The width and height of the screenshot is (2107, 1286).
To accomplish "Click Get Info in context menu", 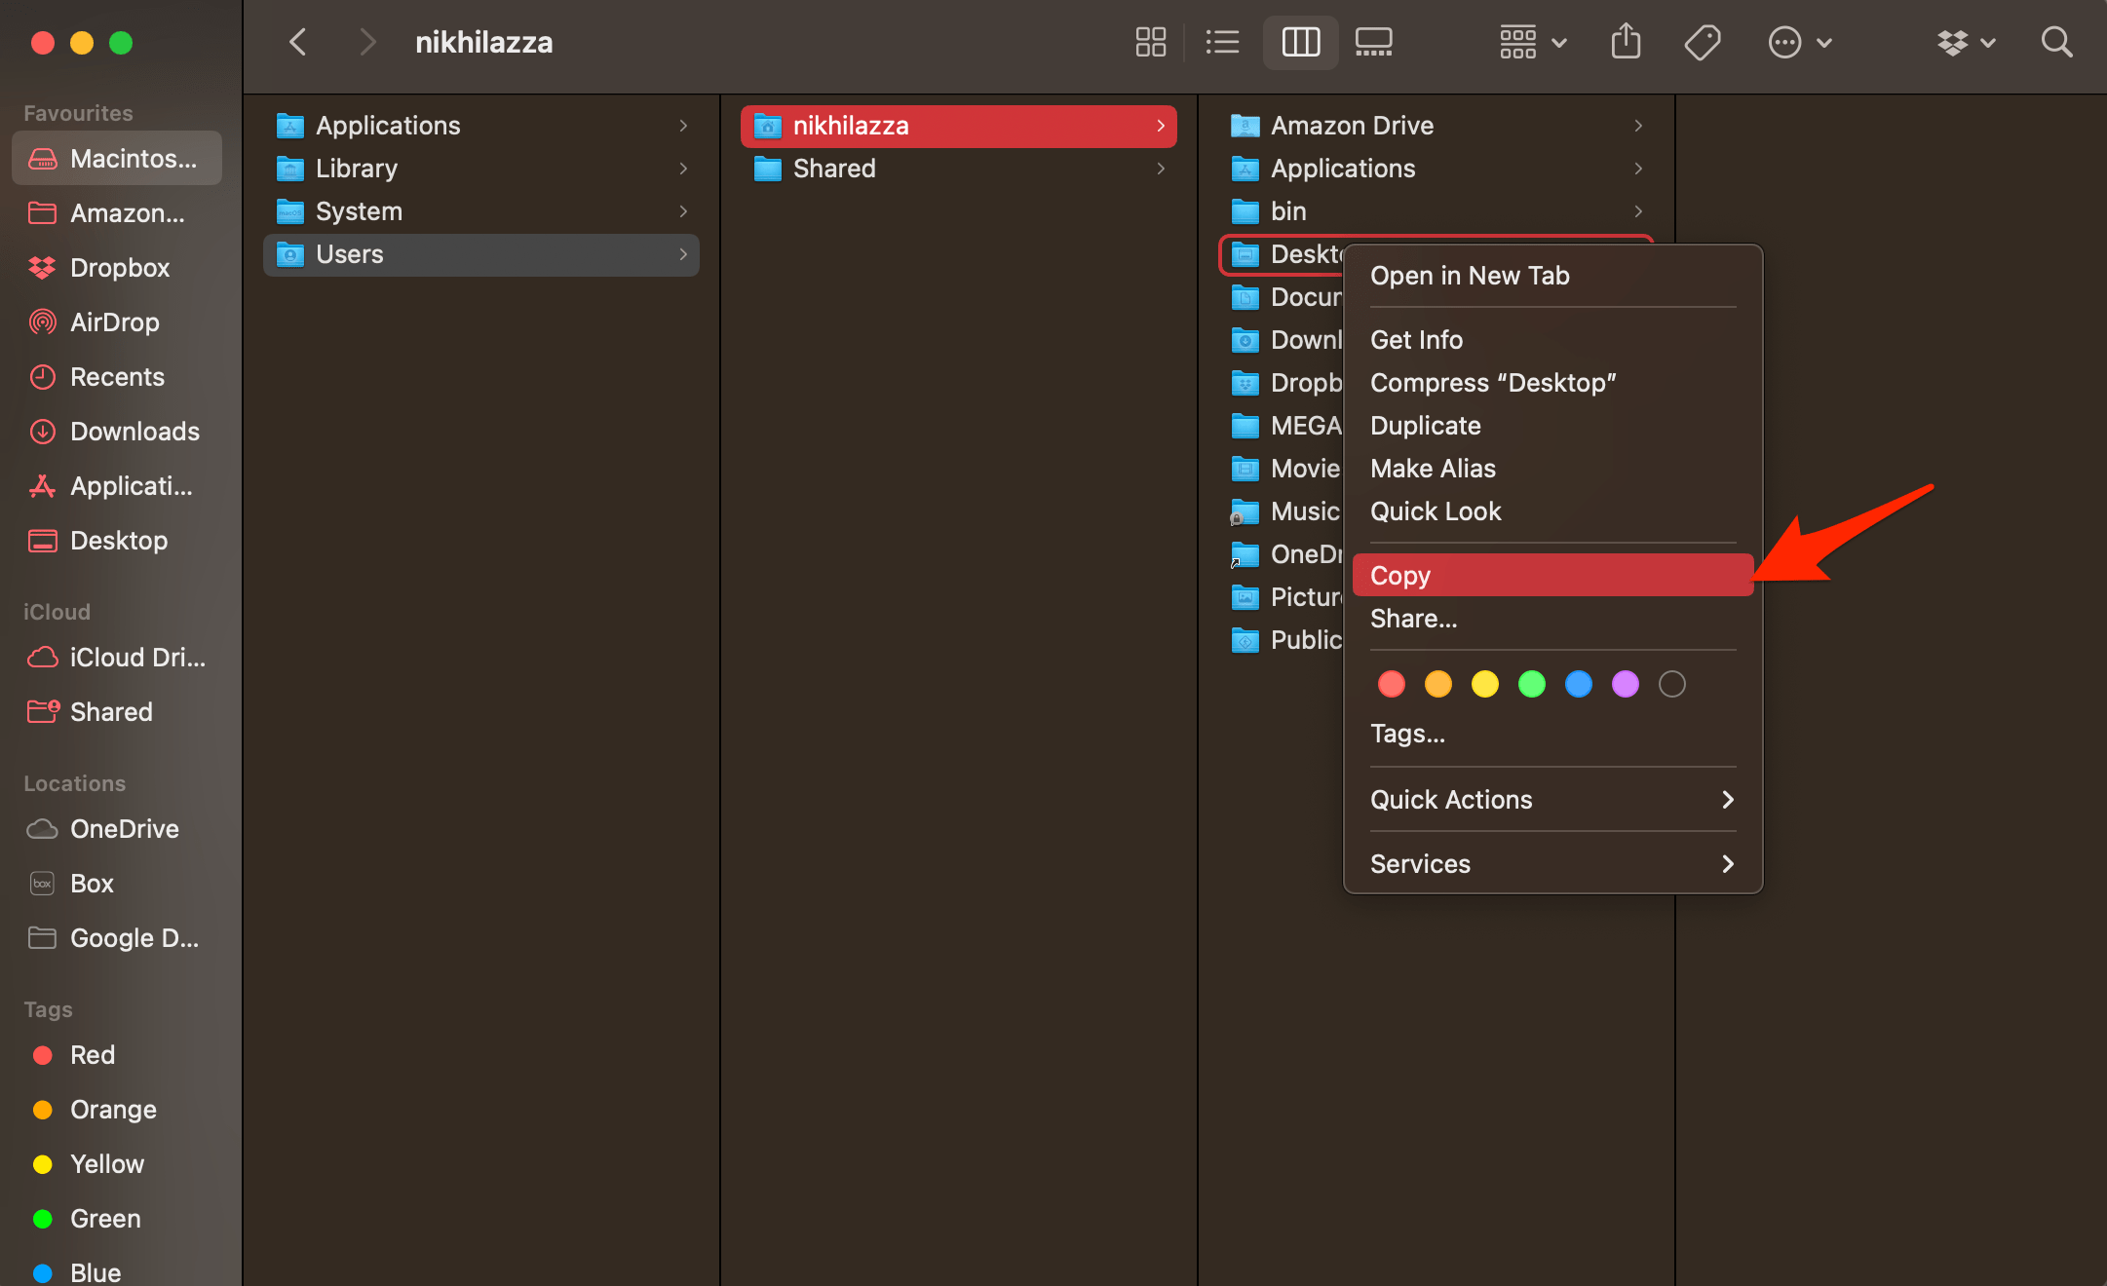I will (1418, 338).
